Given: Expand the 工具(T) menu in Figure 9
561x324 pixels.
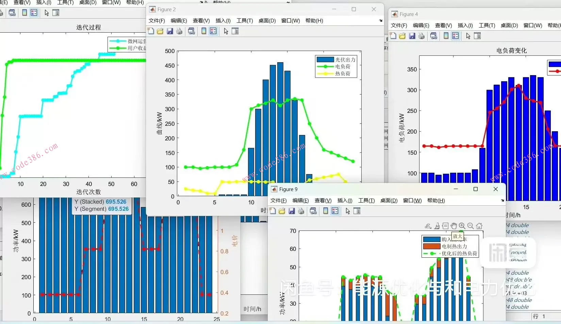Looking at the screenshot, I should coord(366,201).
